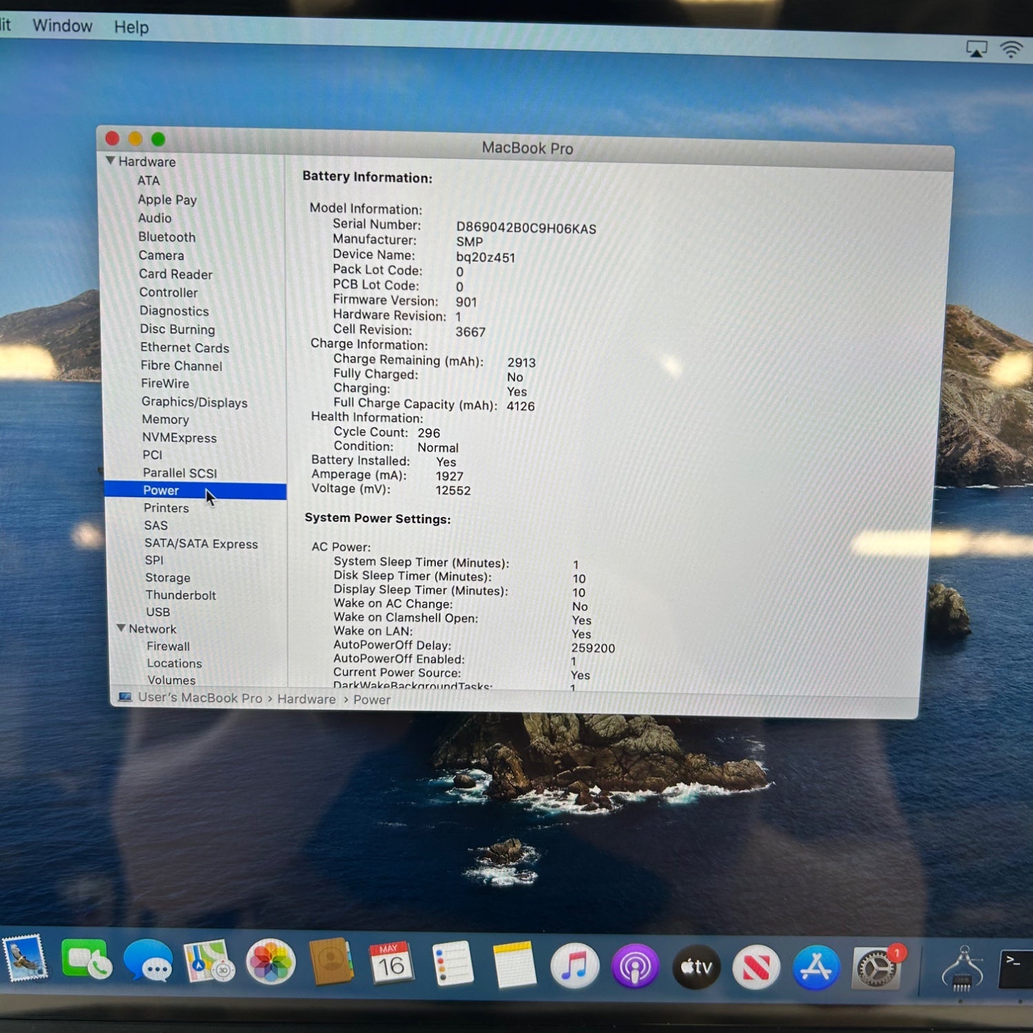The width and height of the screenshot is (1033, 1033).
Task: Open the Wi-Fi status menu
Action: (1011, 50)
